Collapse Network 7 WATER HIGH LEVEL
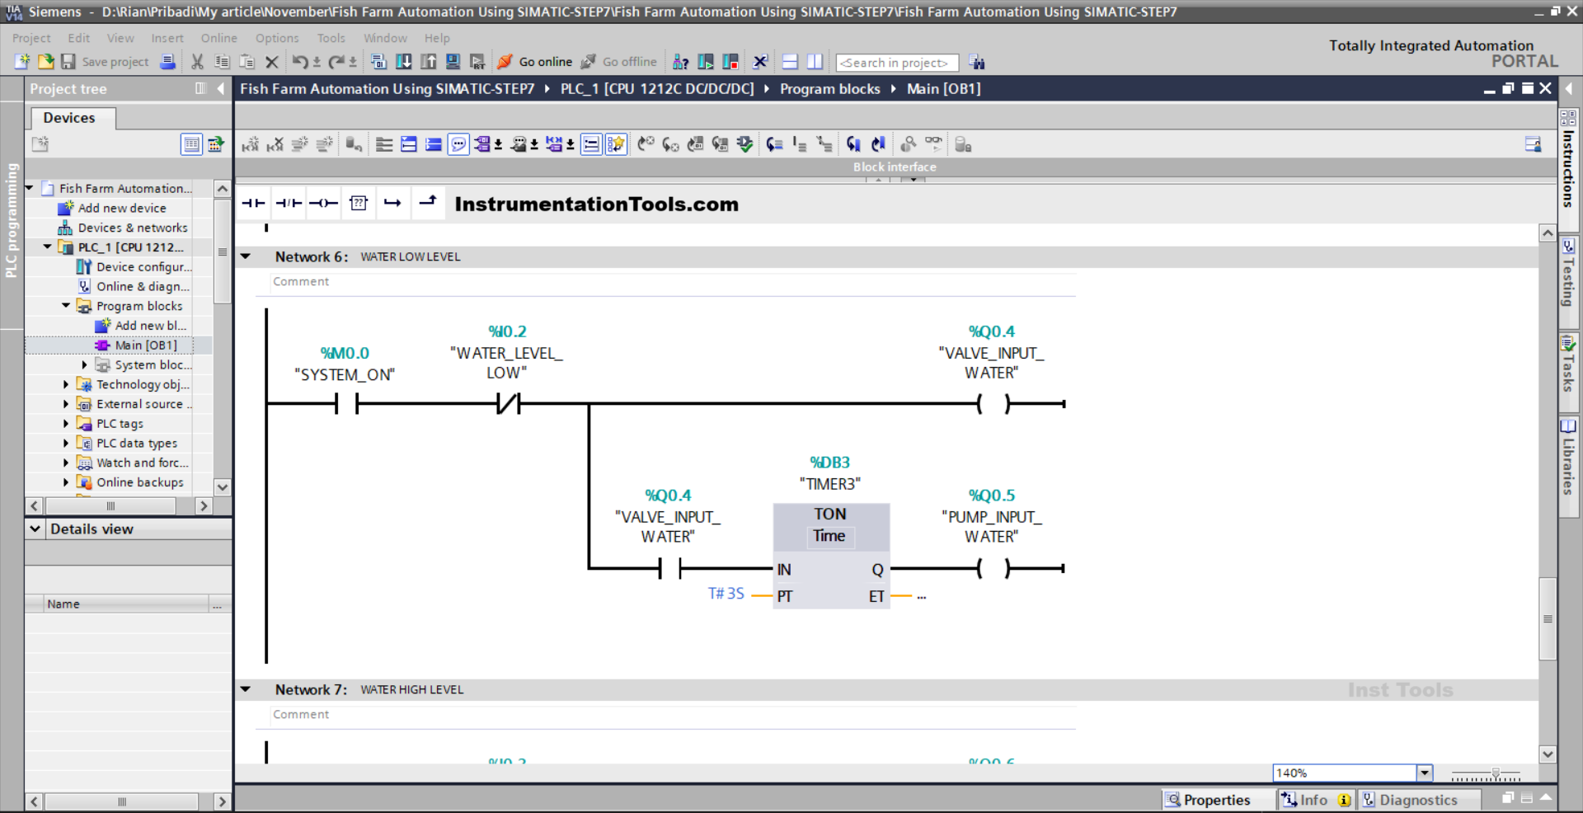This screenshot has width=1583, height=813. click(246, 689)
